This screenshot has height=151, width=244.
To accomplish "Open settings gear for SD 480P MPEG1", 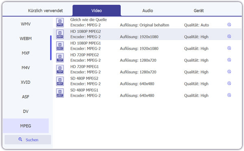I will tap(229, 95).
